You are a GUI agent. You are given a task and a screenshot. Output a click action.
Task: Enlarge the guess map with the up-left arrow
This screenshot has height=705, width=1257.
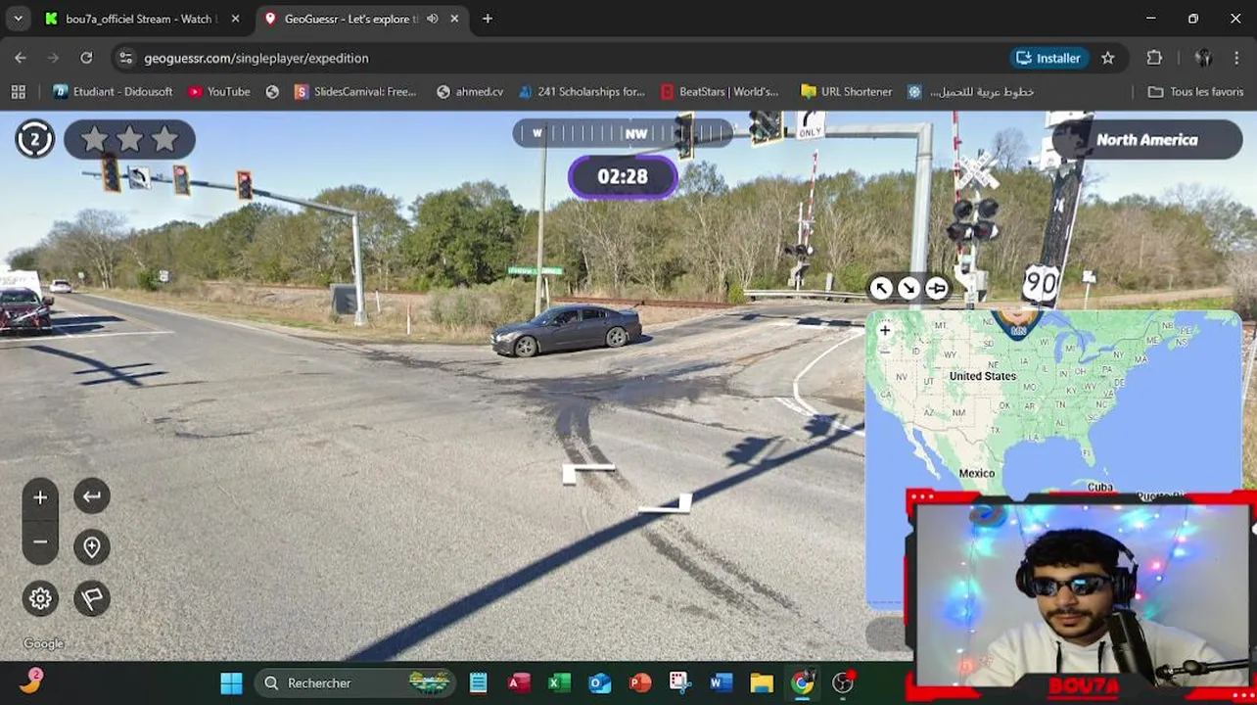click(882, 288)
